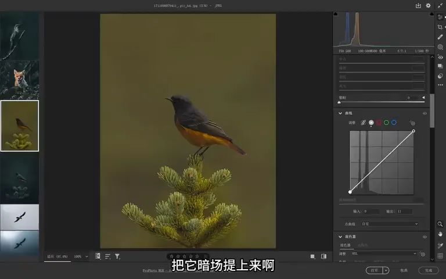Select the blue curve channel
Image resolution: width=446 pixels, height=279 pixels.
pos(394,123)
